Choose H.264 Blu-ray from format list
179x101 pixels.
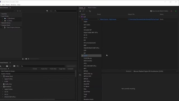coord(88,58)
